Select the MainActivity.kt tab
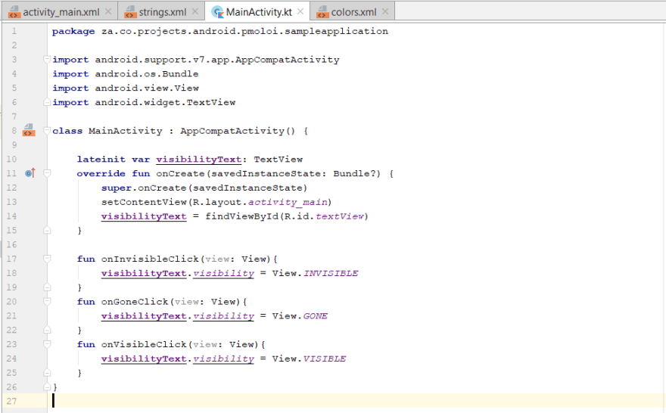The width and height of the screenshot is (666, 413). click(x=259, y=12)
